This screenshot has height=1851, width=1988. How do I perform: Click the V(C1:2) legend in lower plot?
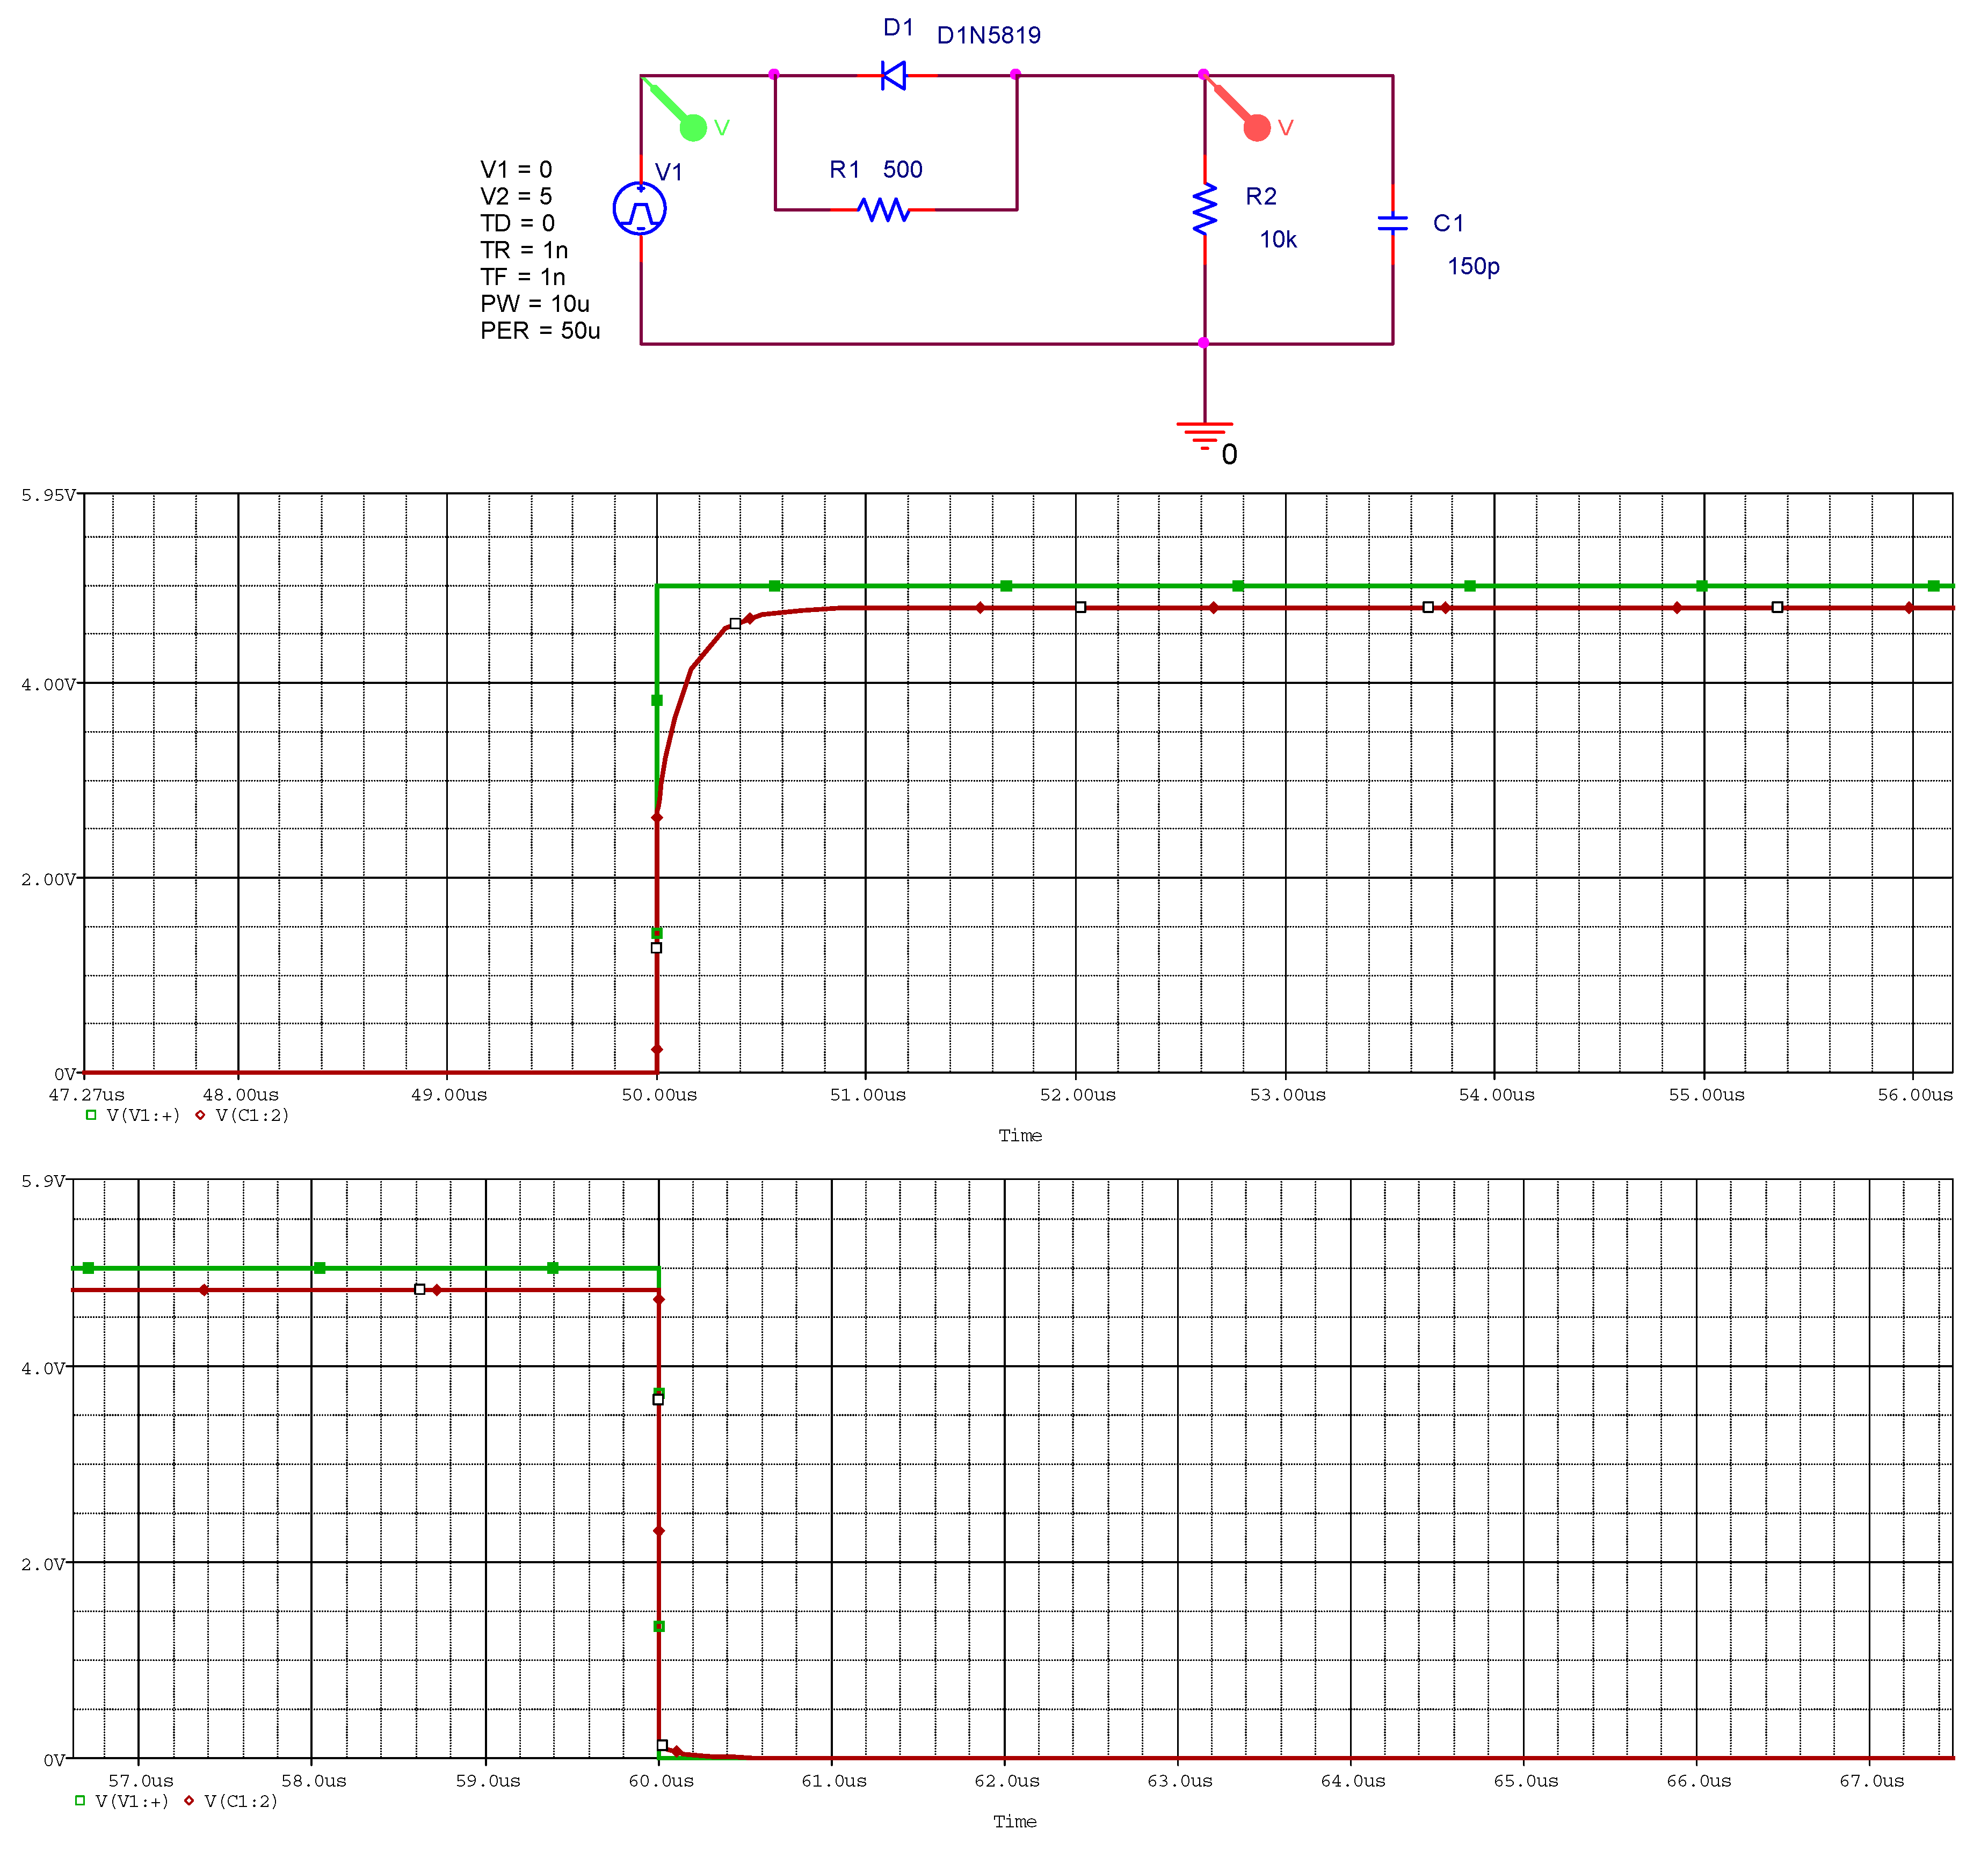click(x=241, y=1801)
